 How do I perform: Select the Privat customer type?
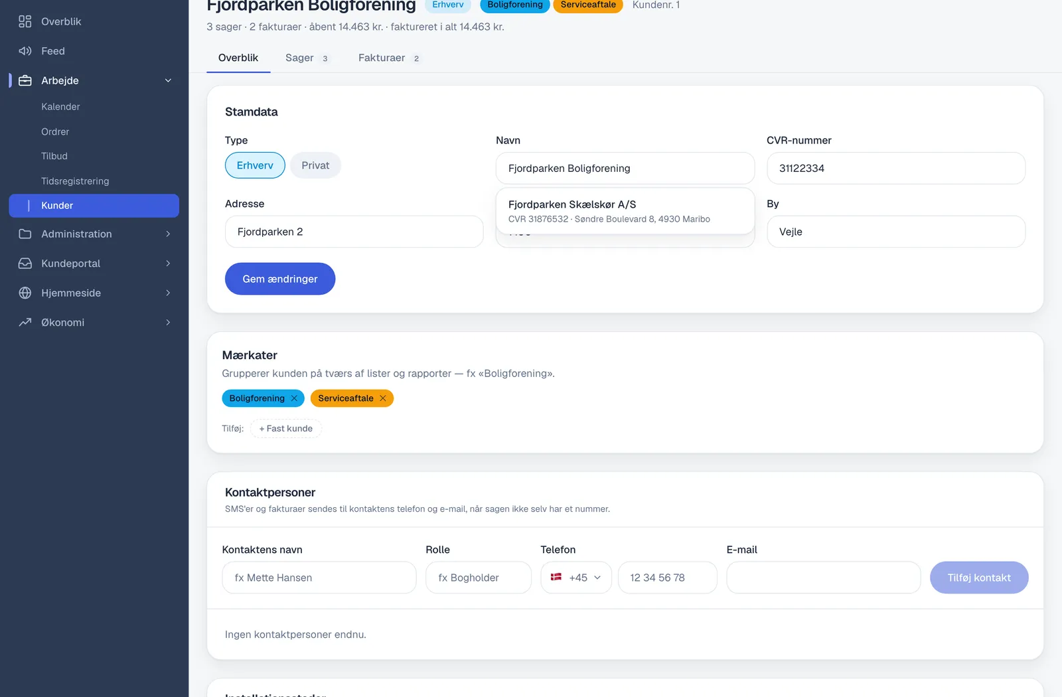(315, 165)
